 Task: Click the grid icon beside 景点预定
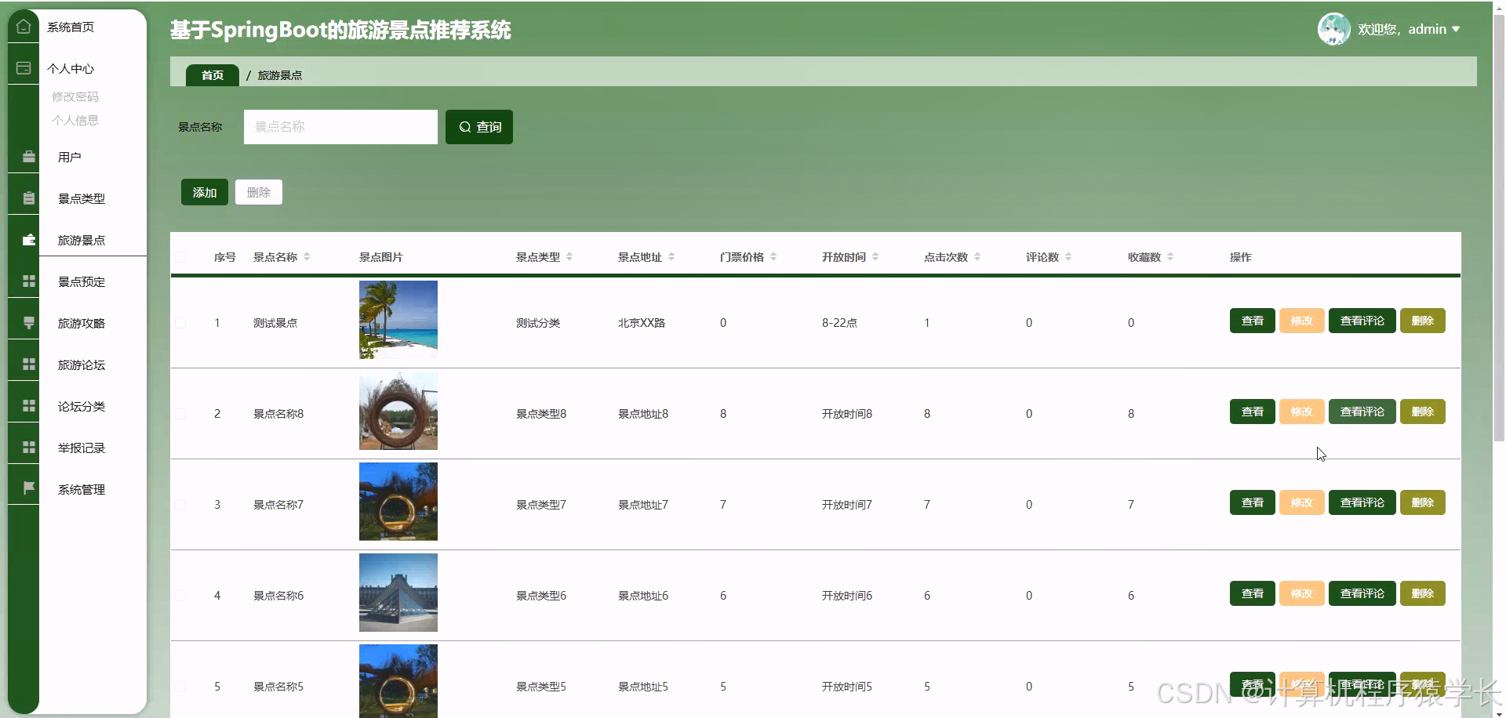pyautogui.click(x=29, y=281)
